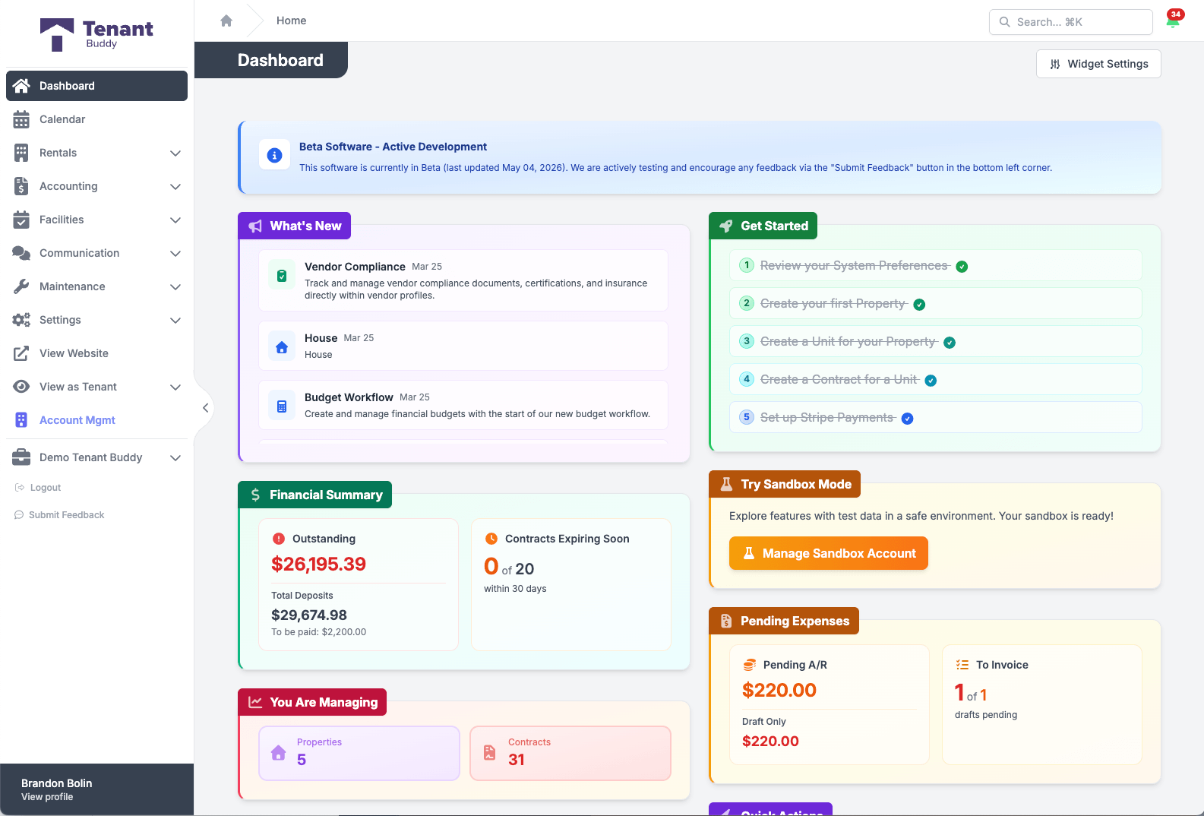Image resolution: width=1204 pixels, height=816 pixels.
Task: Open View profile for Brandon Bolin
Action: tap(47, 797)
